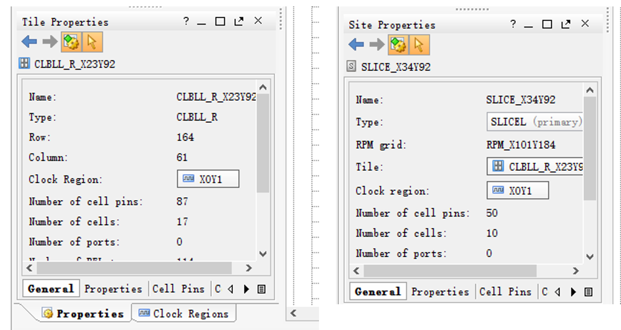The image size is (621, 330).
Task: Maximize the Tile Properties panel
Action: click(220, 22)
